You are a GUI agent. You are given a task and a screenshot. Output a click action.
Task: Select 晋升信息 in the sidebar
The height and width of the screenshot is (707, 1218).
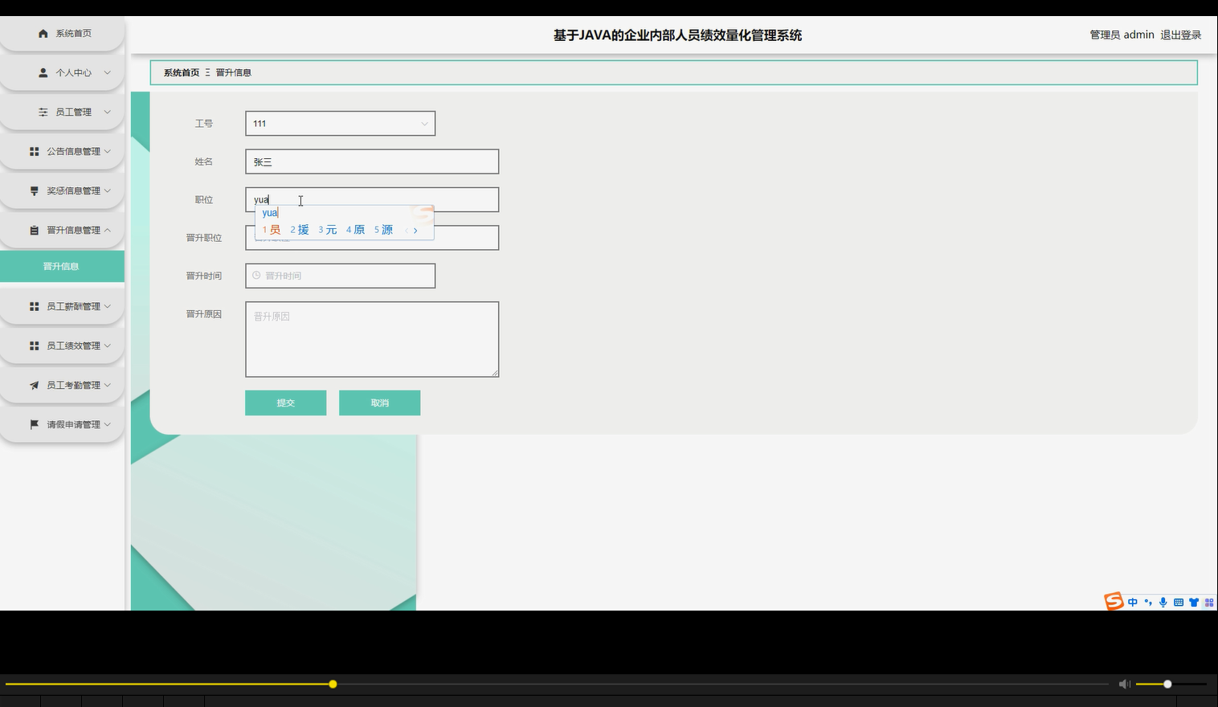click(x=62, y=266)
